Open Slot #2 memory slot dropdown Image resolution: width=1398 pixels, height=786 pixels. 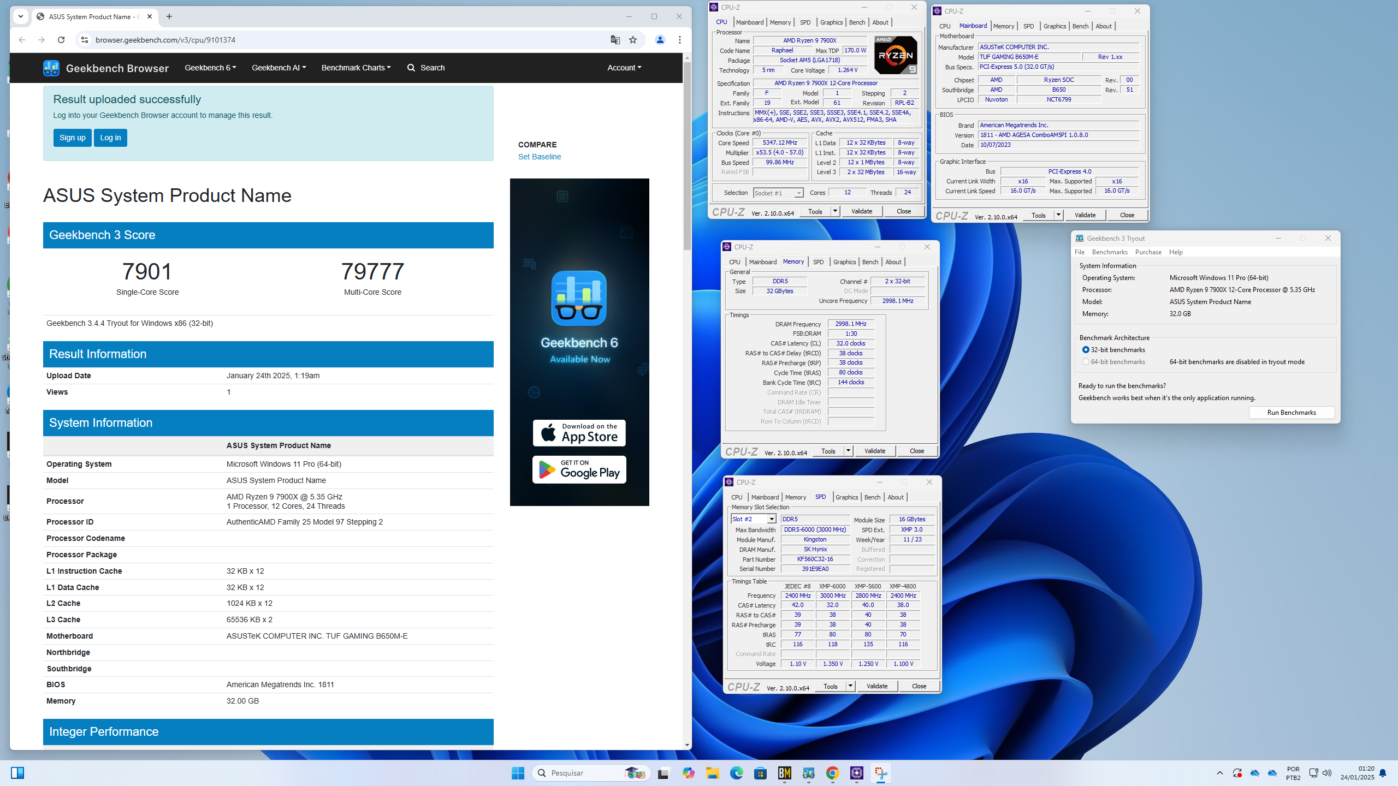click(753, 519)
